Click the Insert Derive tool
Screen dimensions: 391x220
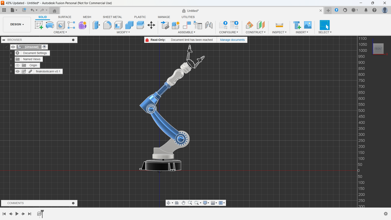(297, 25)
